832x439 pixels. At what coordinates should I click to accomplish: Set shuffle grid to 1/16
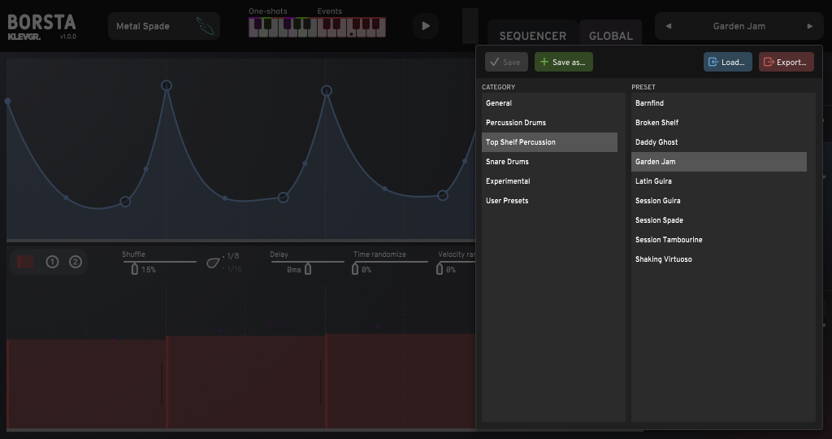pyautogui.click(x=234, y=268)
